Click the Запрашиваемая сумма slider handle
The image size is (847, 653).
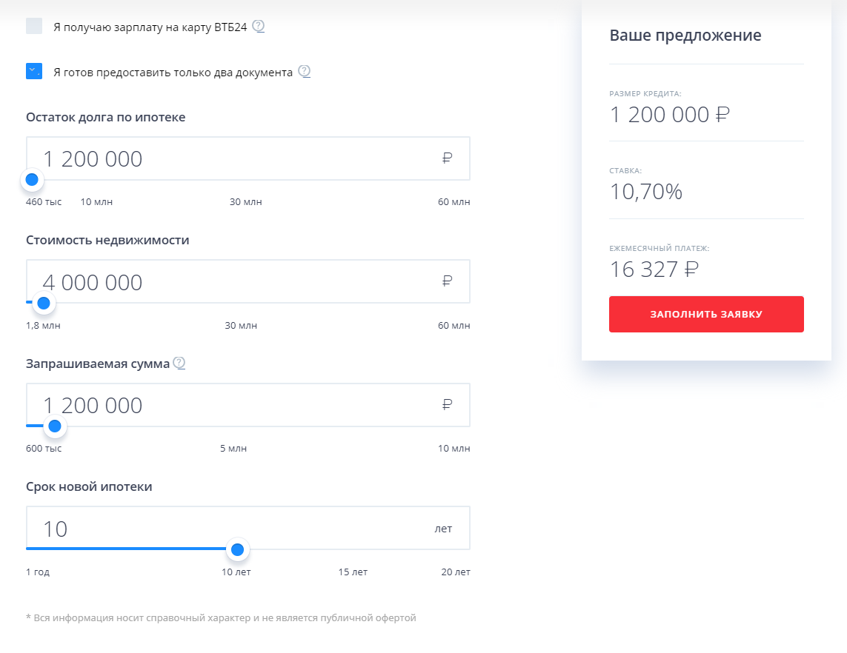click(x=54, y=426)
